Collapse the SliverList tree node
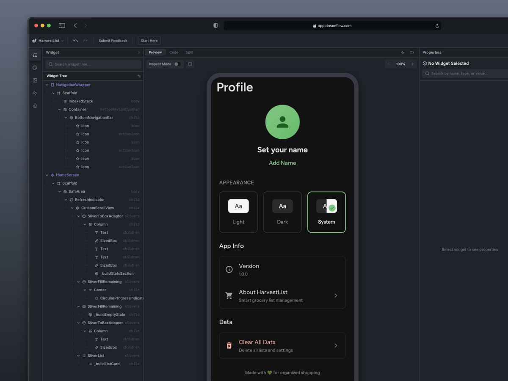Viewport: 508px width, 381px height. [79, 356]
